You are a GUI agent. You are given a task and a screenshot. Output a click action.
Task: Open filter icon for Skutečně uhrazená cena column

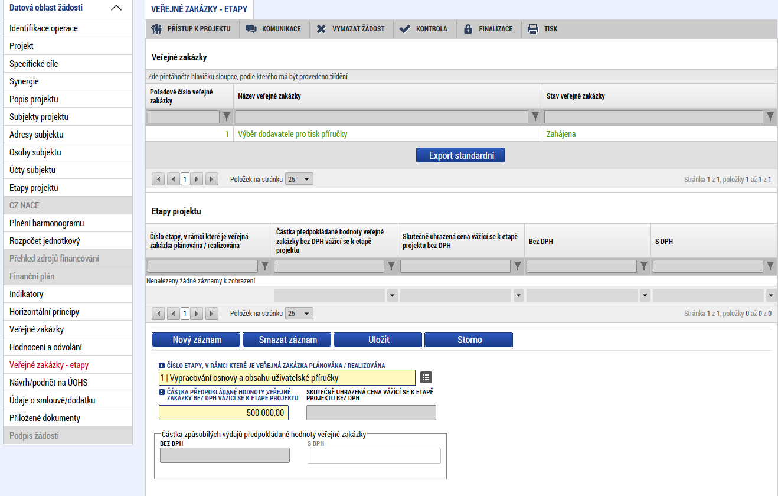tap(517, 266)
